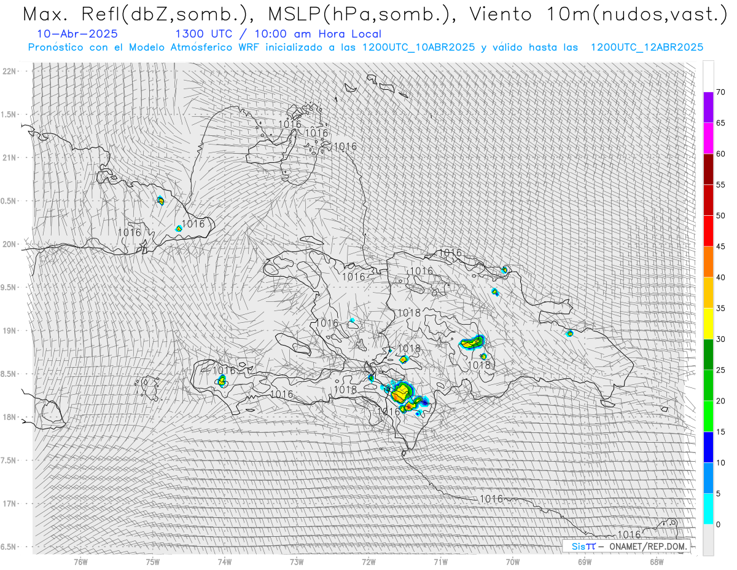Click the '68W' longitude label
Viewport: 737px width, 570px height.
coord(657,561)
